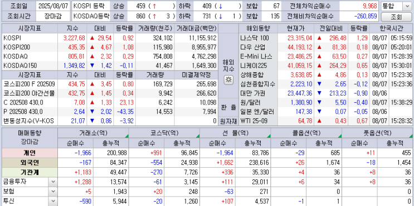Click the 변동성지수(V-KOS row label
Image resolution: width=414 pixels, height=206 pixels.
(28, 121)
